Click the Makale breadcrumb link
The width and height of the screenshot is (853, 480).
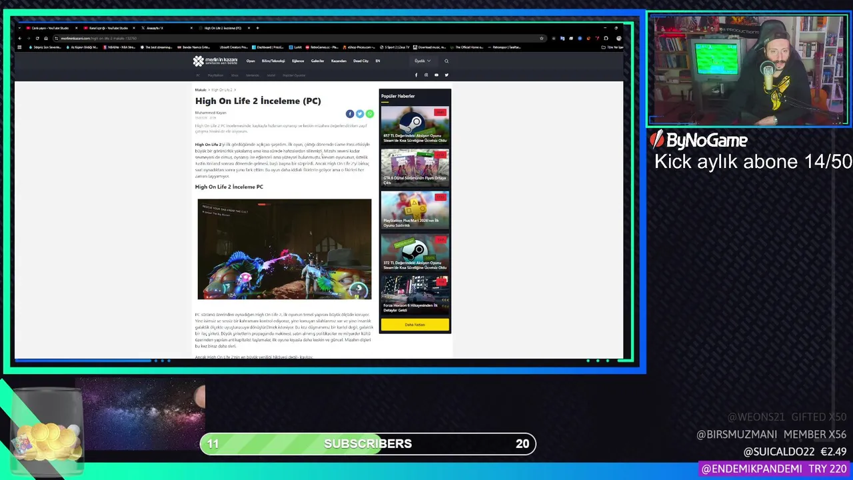tap(200, 89)
